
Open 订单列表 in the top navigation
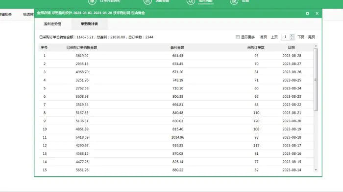coord(110,1)
